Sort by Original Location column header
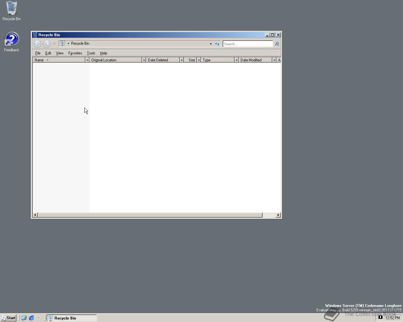The height and width of the screenshot is (322, 403). [116, 60]
